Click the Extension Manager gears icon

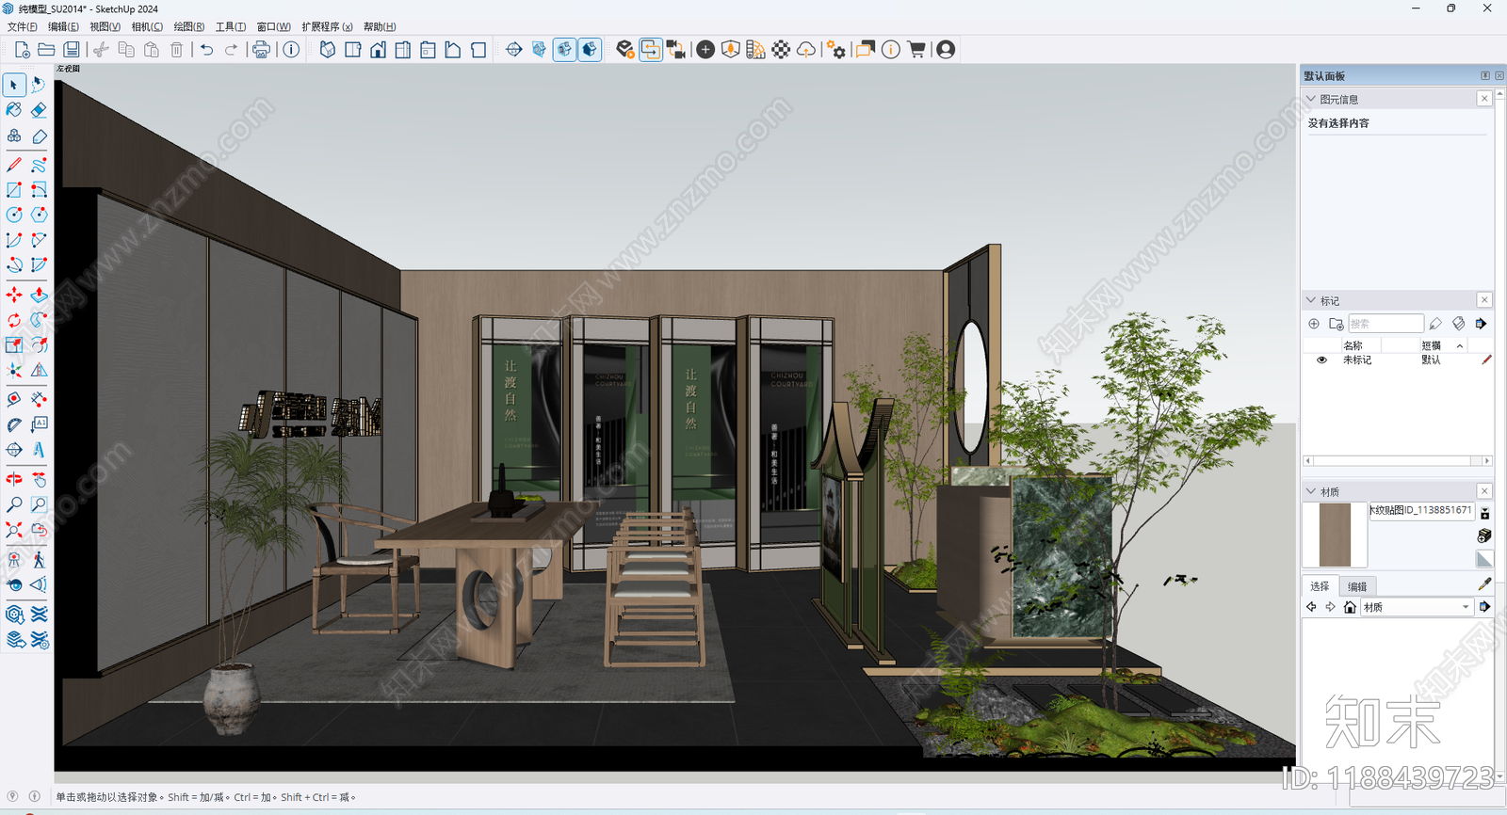[x=836, y=50]
